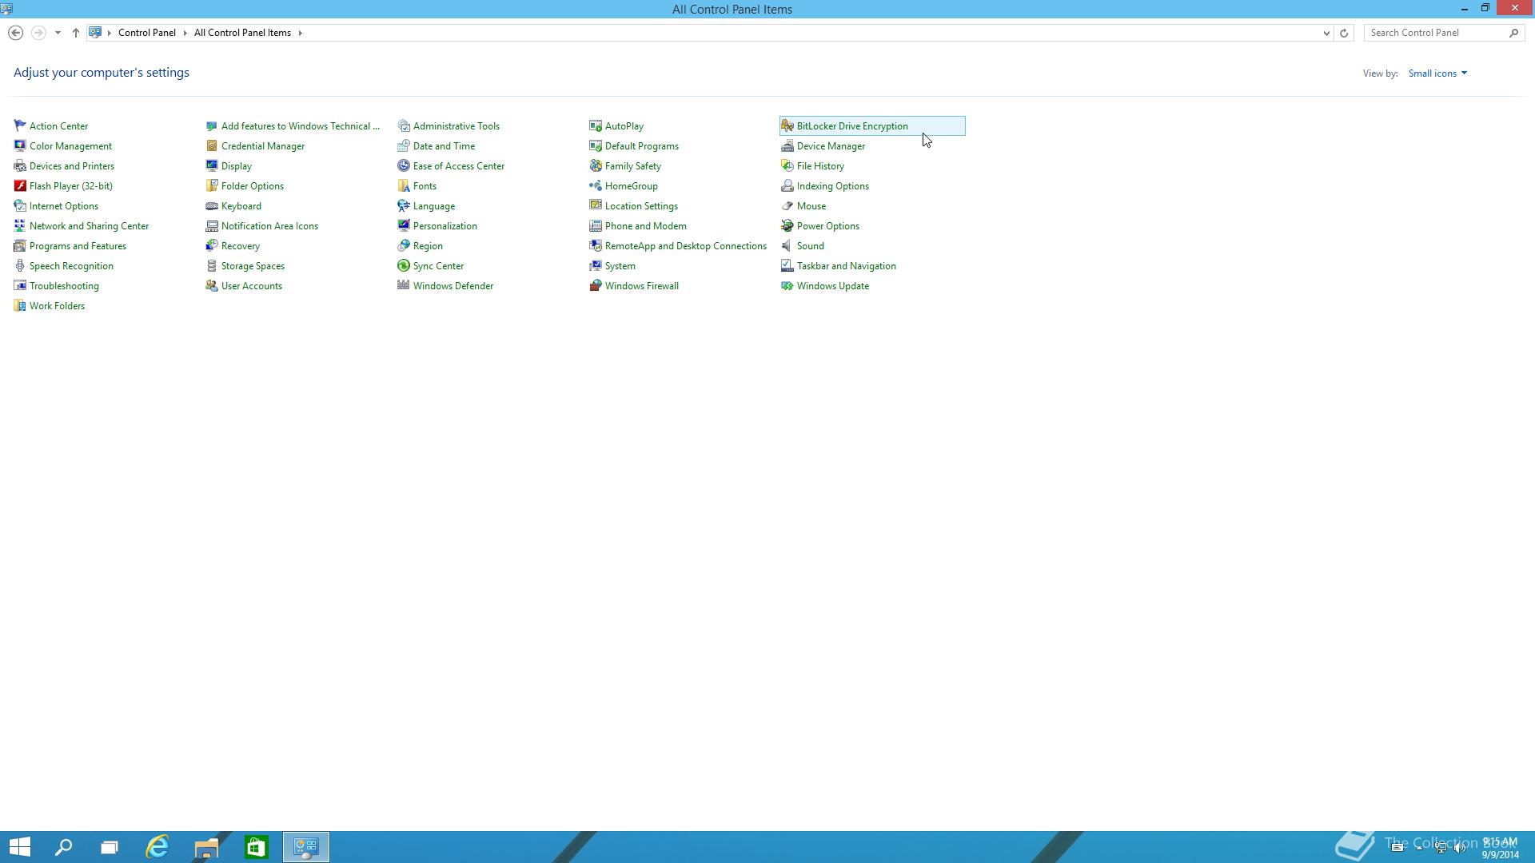Open the HomeGroup link
This screenshot has height=863, width=1535.
[x=631, y=185]
